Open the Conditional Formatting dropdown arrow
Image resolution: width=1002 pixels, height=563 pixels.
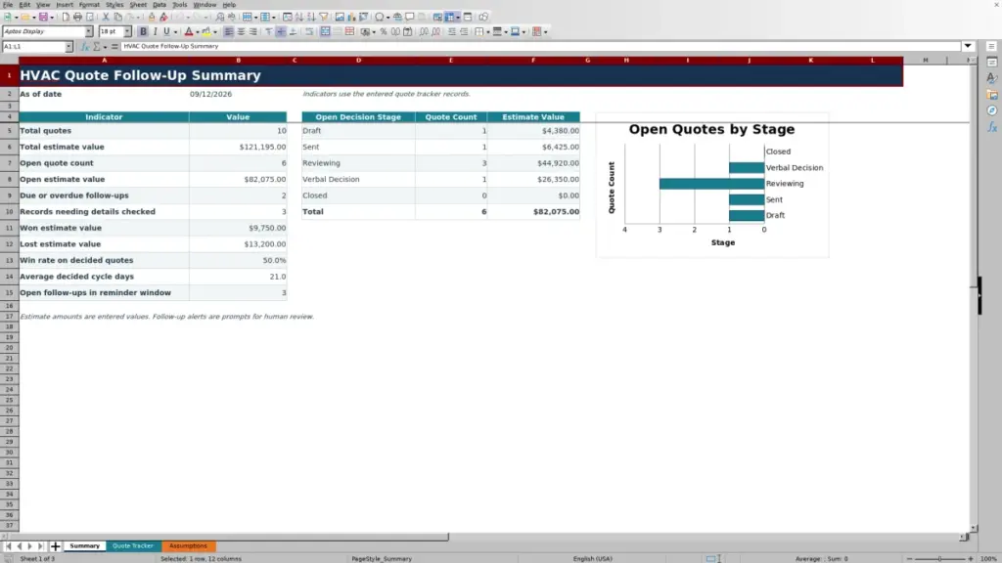pyautogui.click(x=545, y=31)
